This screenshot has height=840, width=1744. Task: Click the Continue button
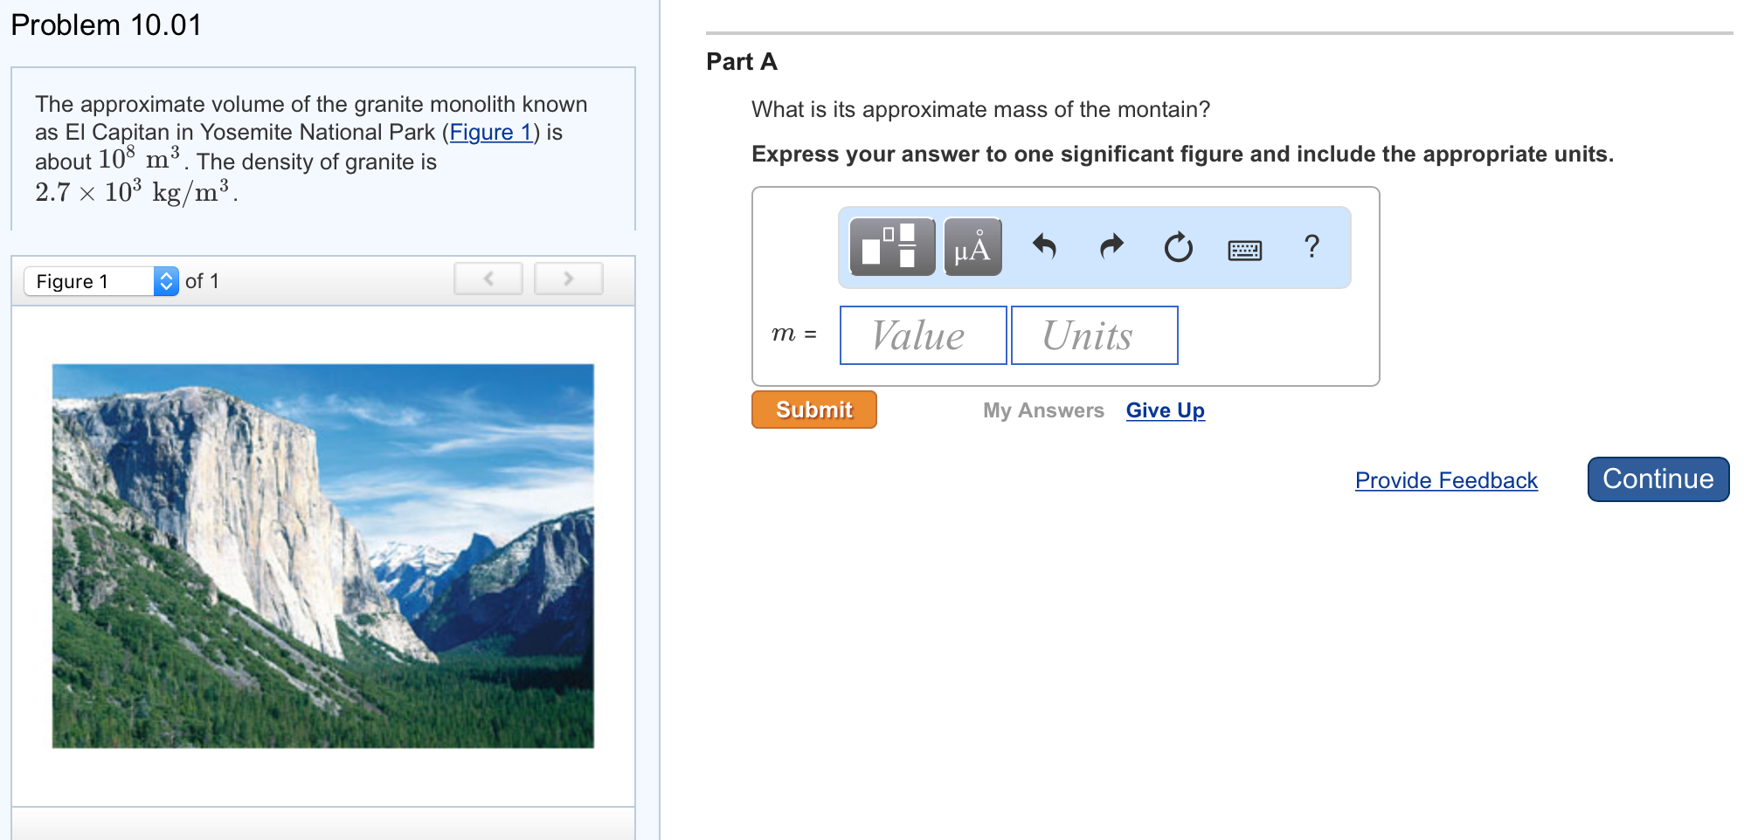(1658, 479)
